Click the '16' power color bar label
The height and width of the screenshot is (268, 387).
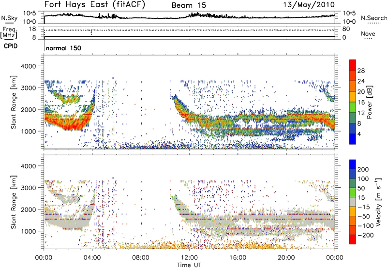tap(361, 103)
